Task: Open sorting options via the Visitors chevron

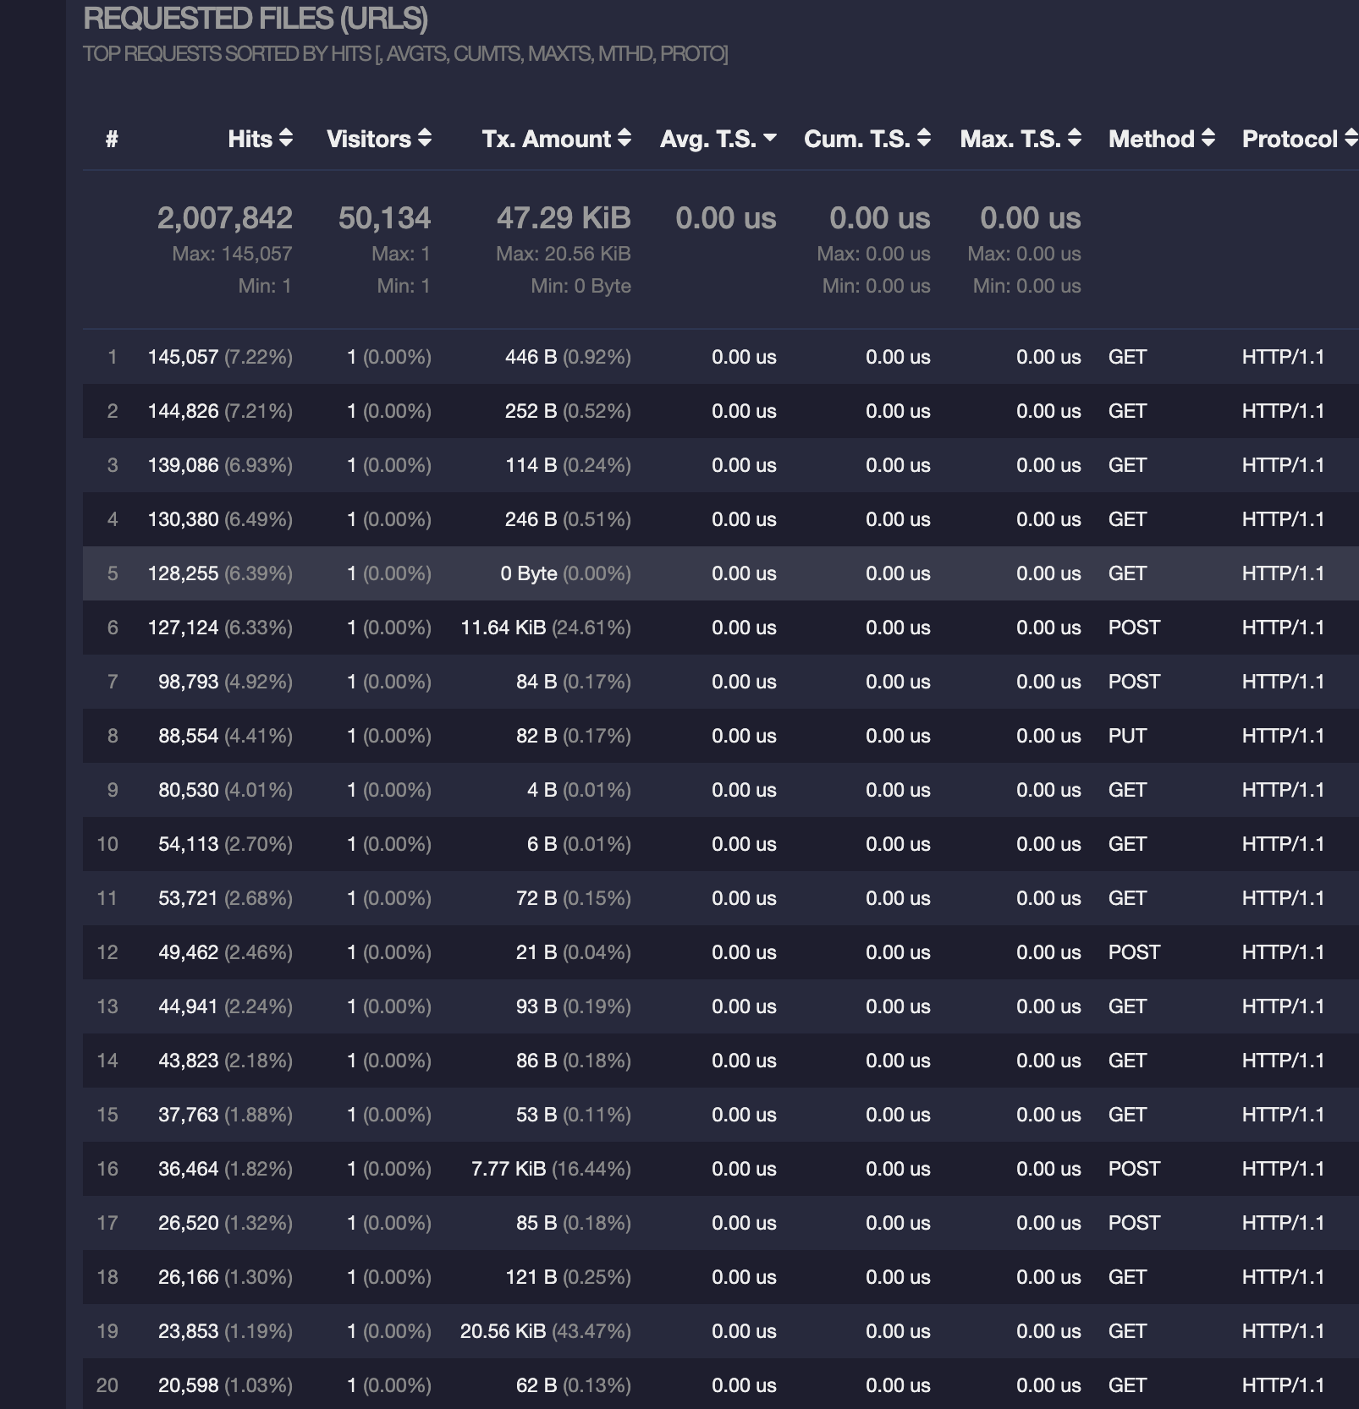Action: coord(424,139)
